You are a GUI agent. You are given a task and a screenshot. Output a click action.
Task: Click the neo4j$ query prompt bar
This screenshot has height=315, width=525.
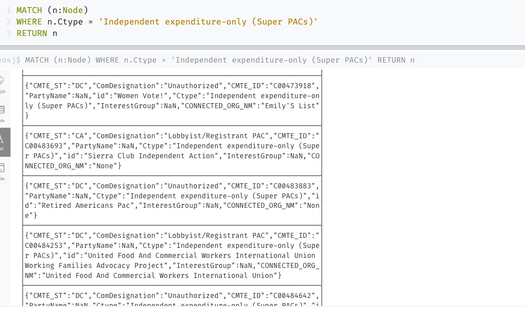[251, 60]
